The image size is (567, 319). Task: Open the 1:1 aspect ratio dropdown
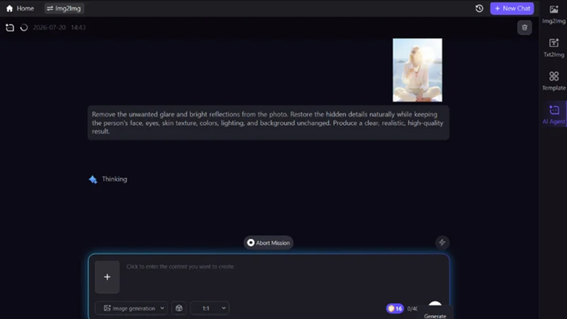click(x=210, y=308)
